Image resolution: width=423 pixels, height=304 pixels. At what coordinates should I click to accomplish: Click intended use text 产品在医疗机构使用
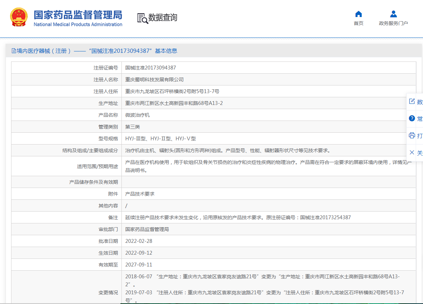(269, 166)
